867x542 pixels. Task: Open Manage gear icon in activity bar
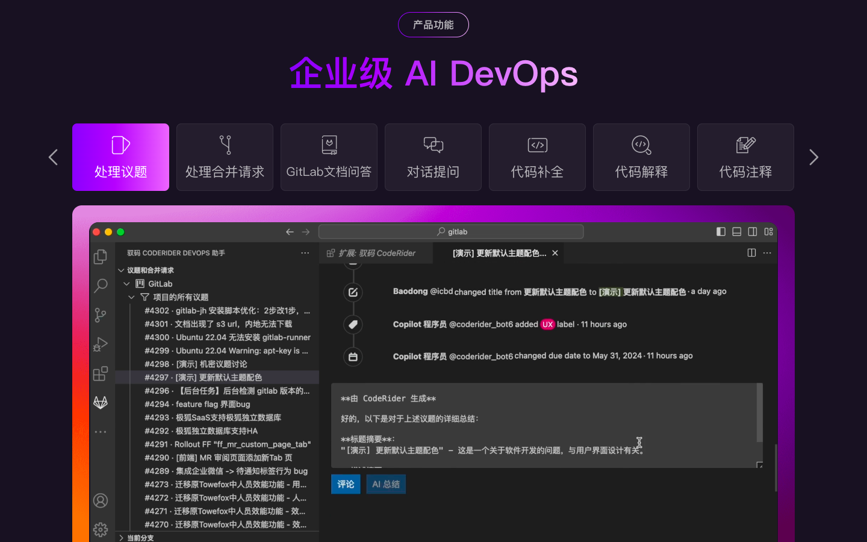coord(101,529)
